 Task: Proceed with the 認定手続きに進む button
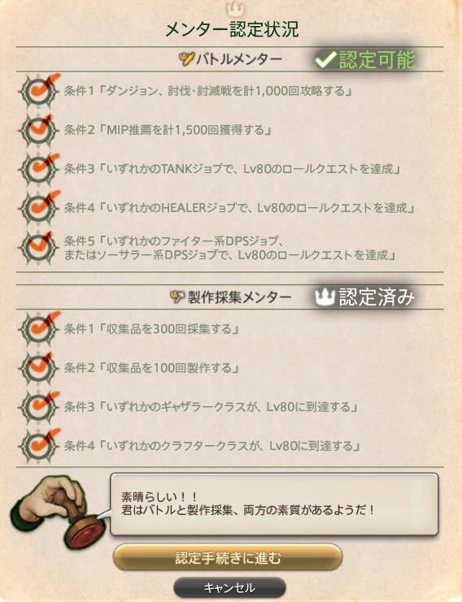click(x=228, y=557)
